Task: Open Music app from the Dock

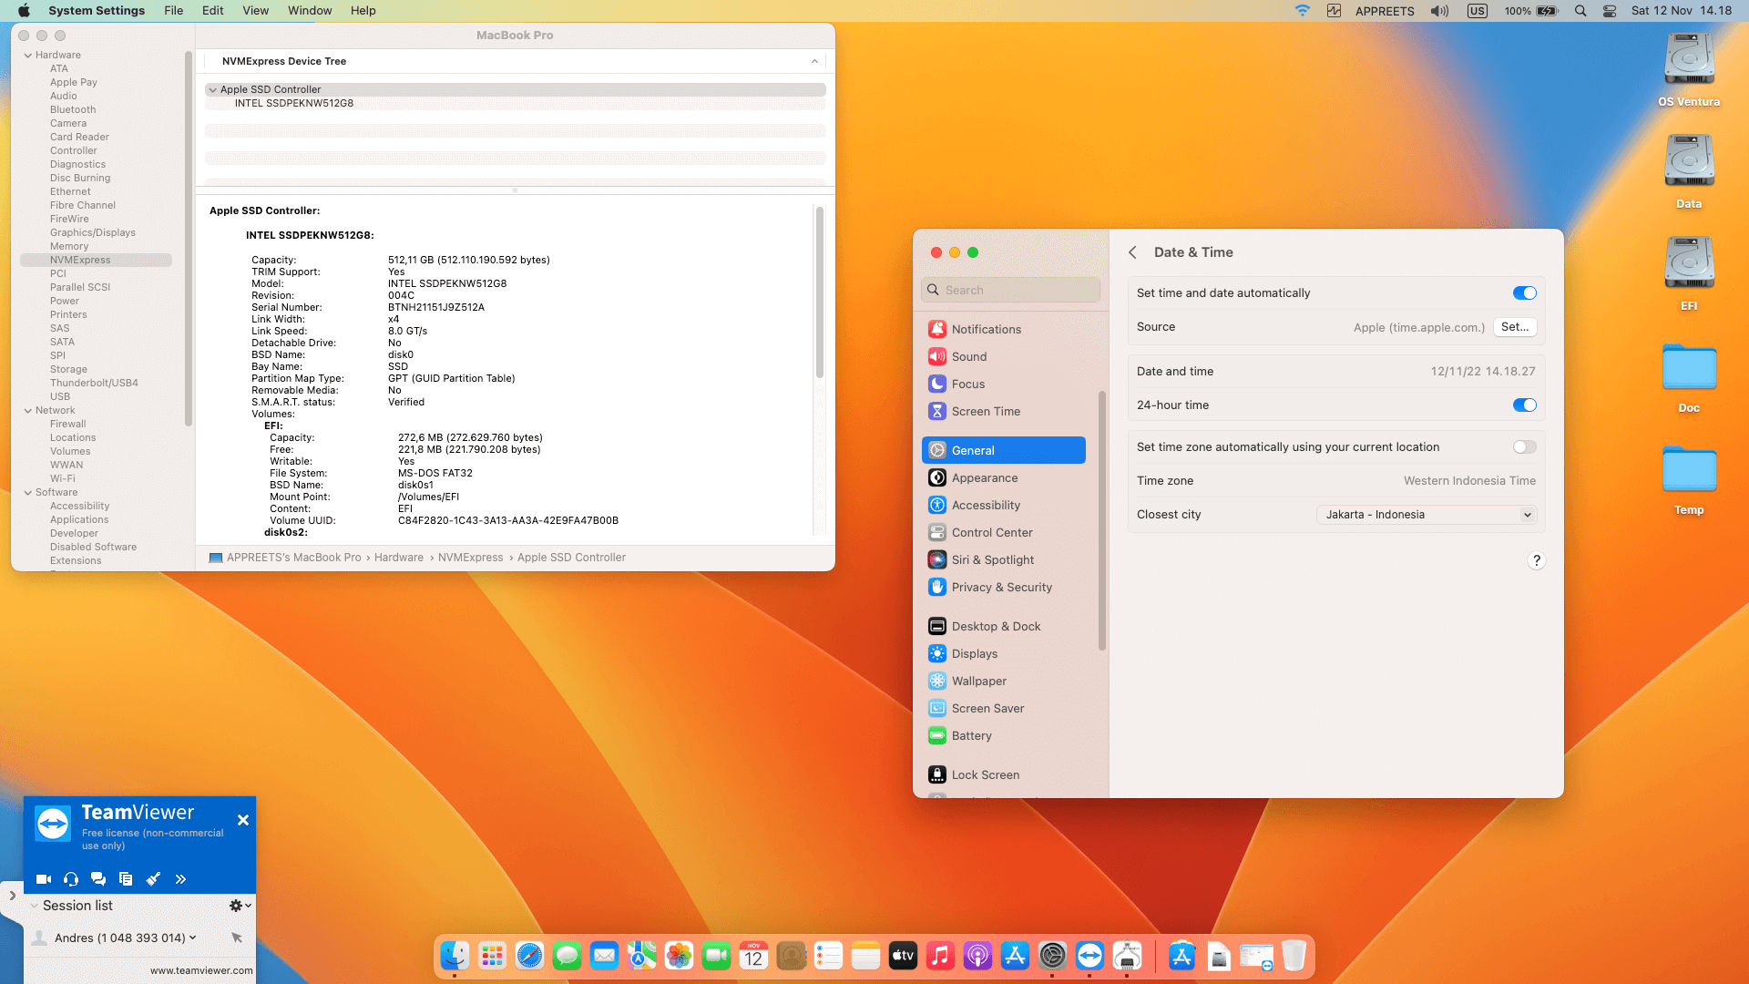Action: click(940, 956)
